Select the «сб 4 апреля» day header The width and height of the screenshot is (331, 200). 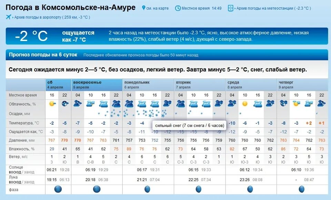tap(58, 85)
